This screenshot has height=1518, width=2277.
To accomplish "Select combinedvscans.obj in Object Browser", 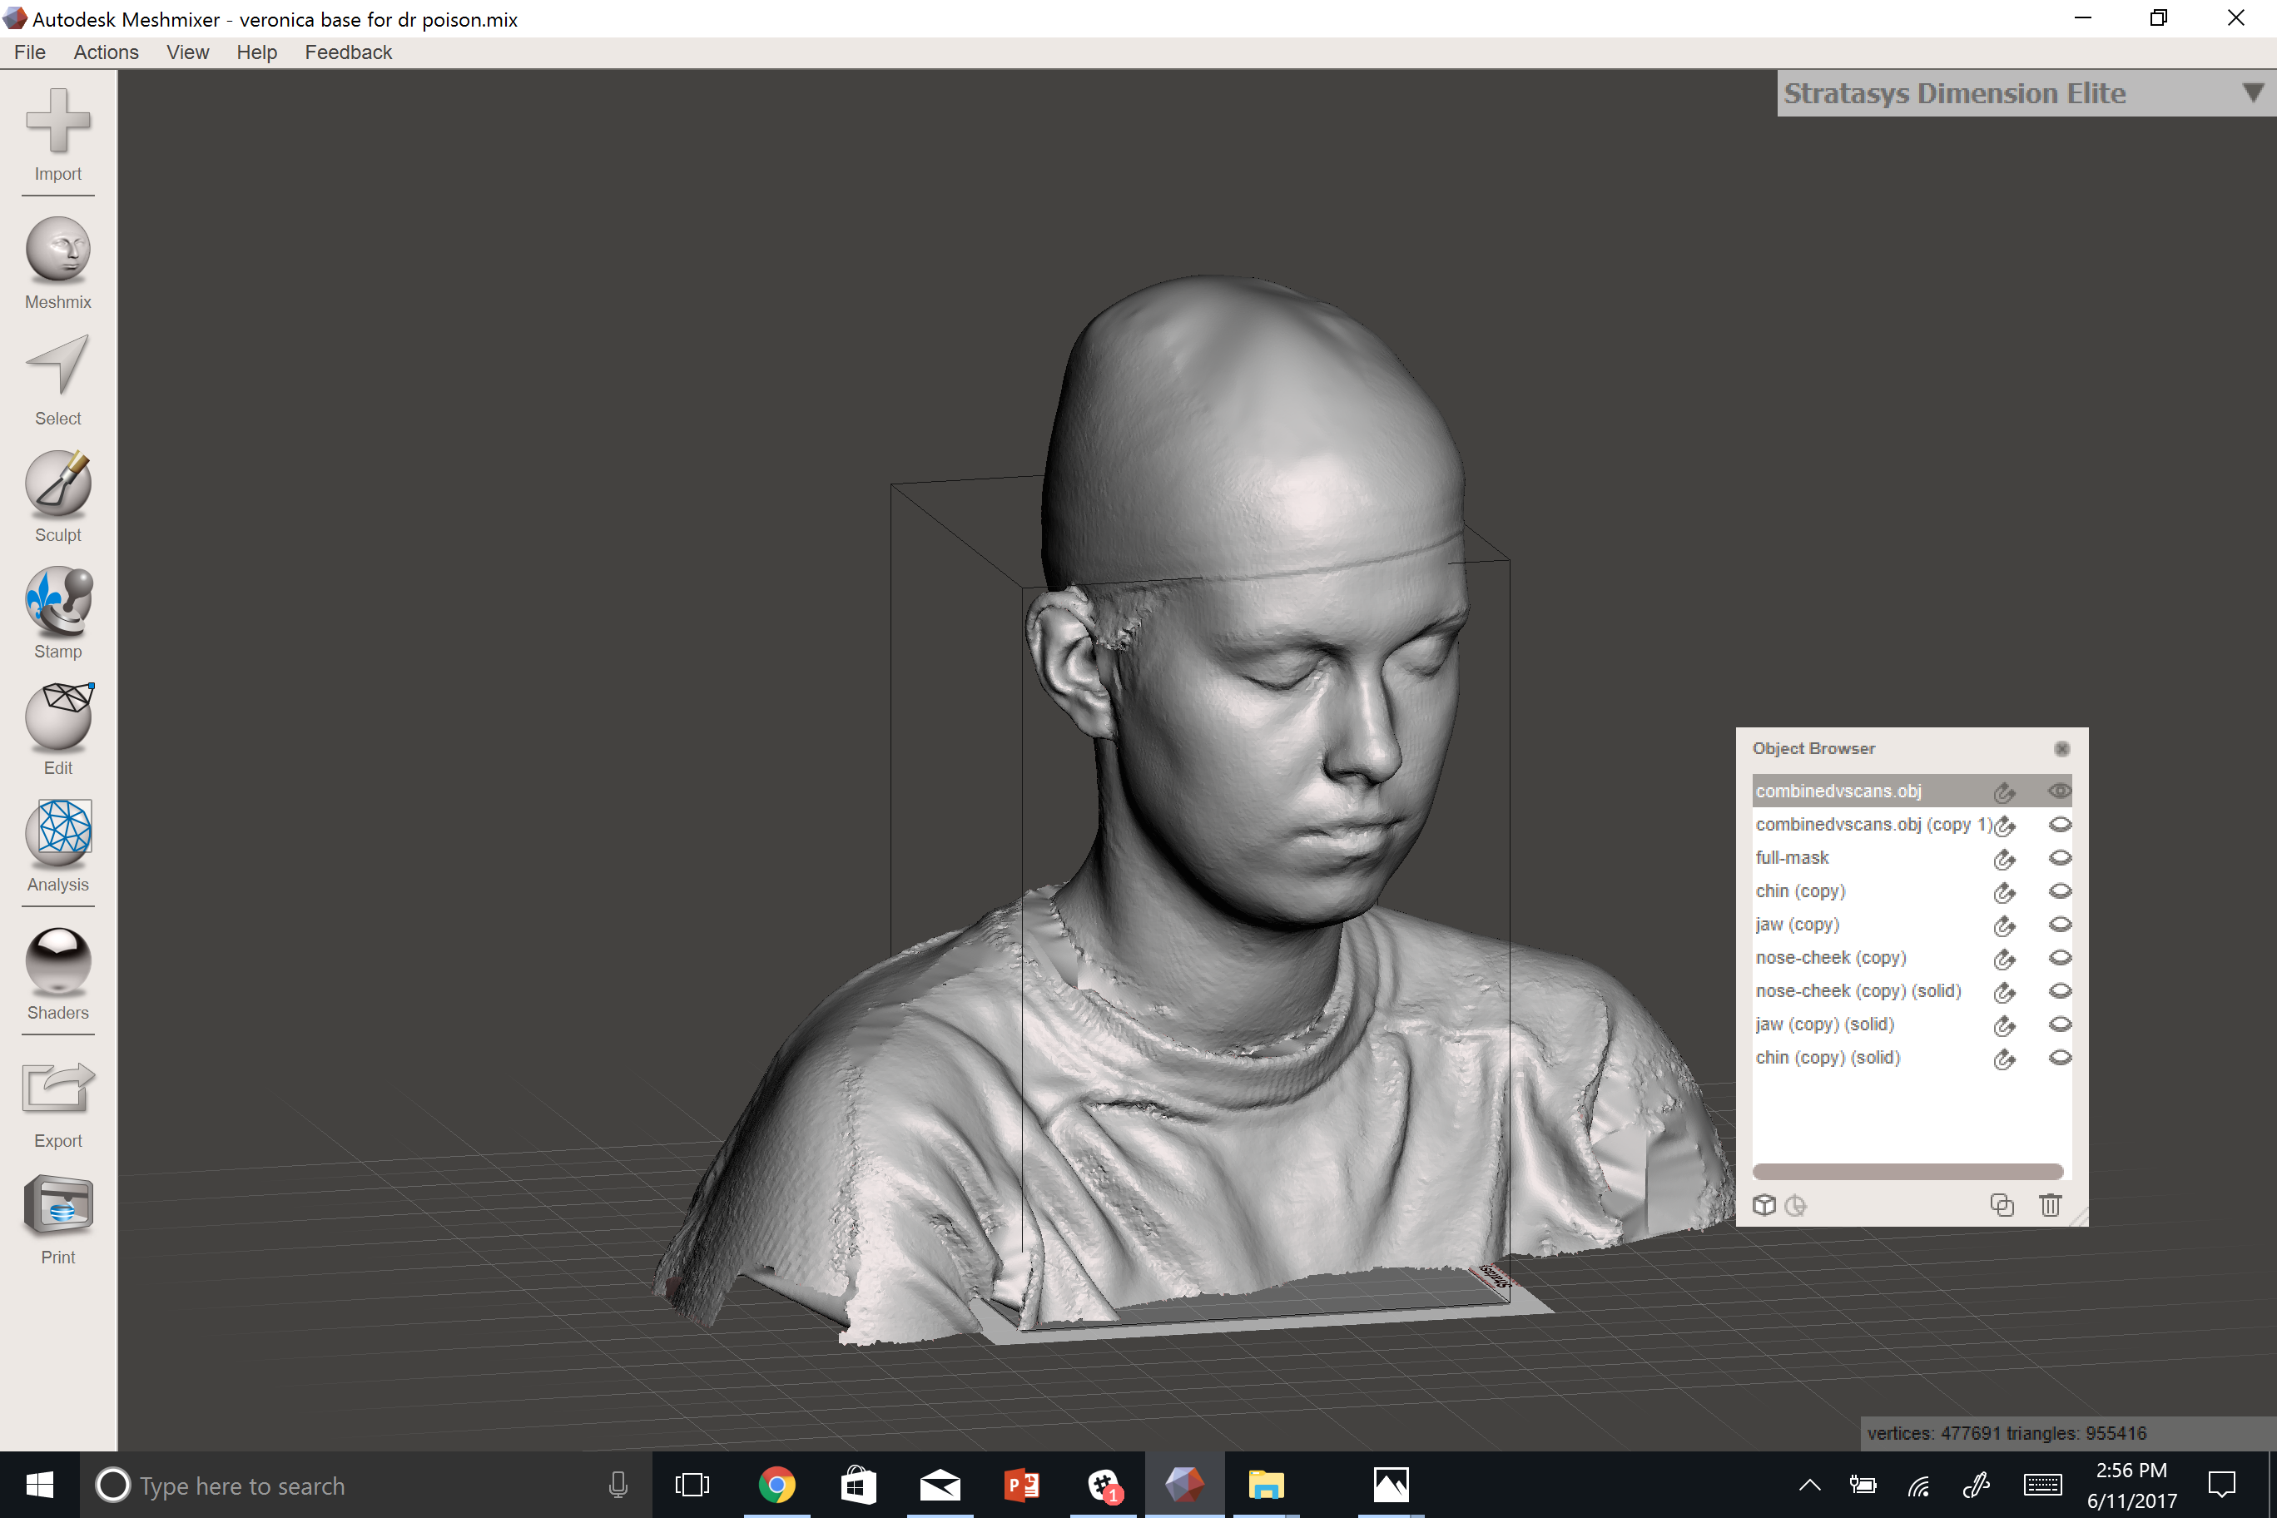I will click(x=1912, y=791).
